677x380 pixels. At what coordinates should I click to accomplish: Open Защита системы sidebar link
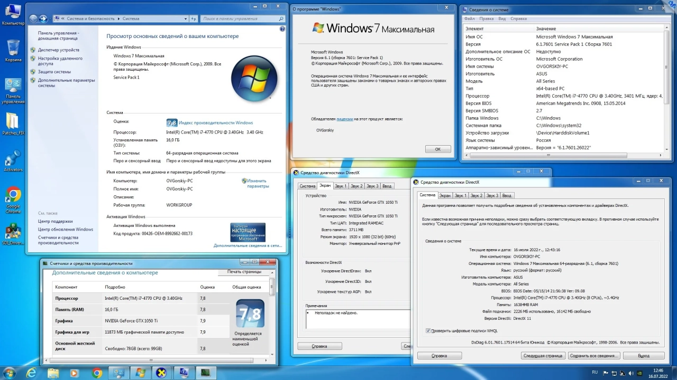pyautogui.click(x=54, y=72)
